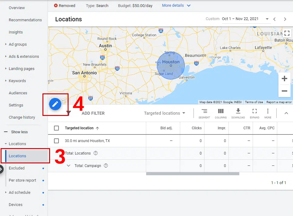The width and height of the screenshot is (293, 216).
Task: Go to next date range
Action: 285,19
